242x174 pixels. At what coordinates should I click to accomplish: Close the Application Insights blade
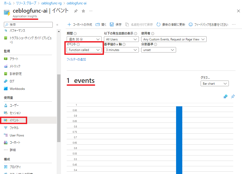coord(238,11)
